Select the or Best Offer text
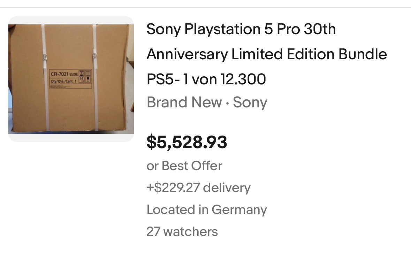 click(184, 166)
